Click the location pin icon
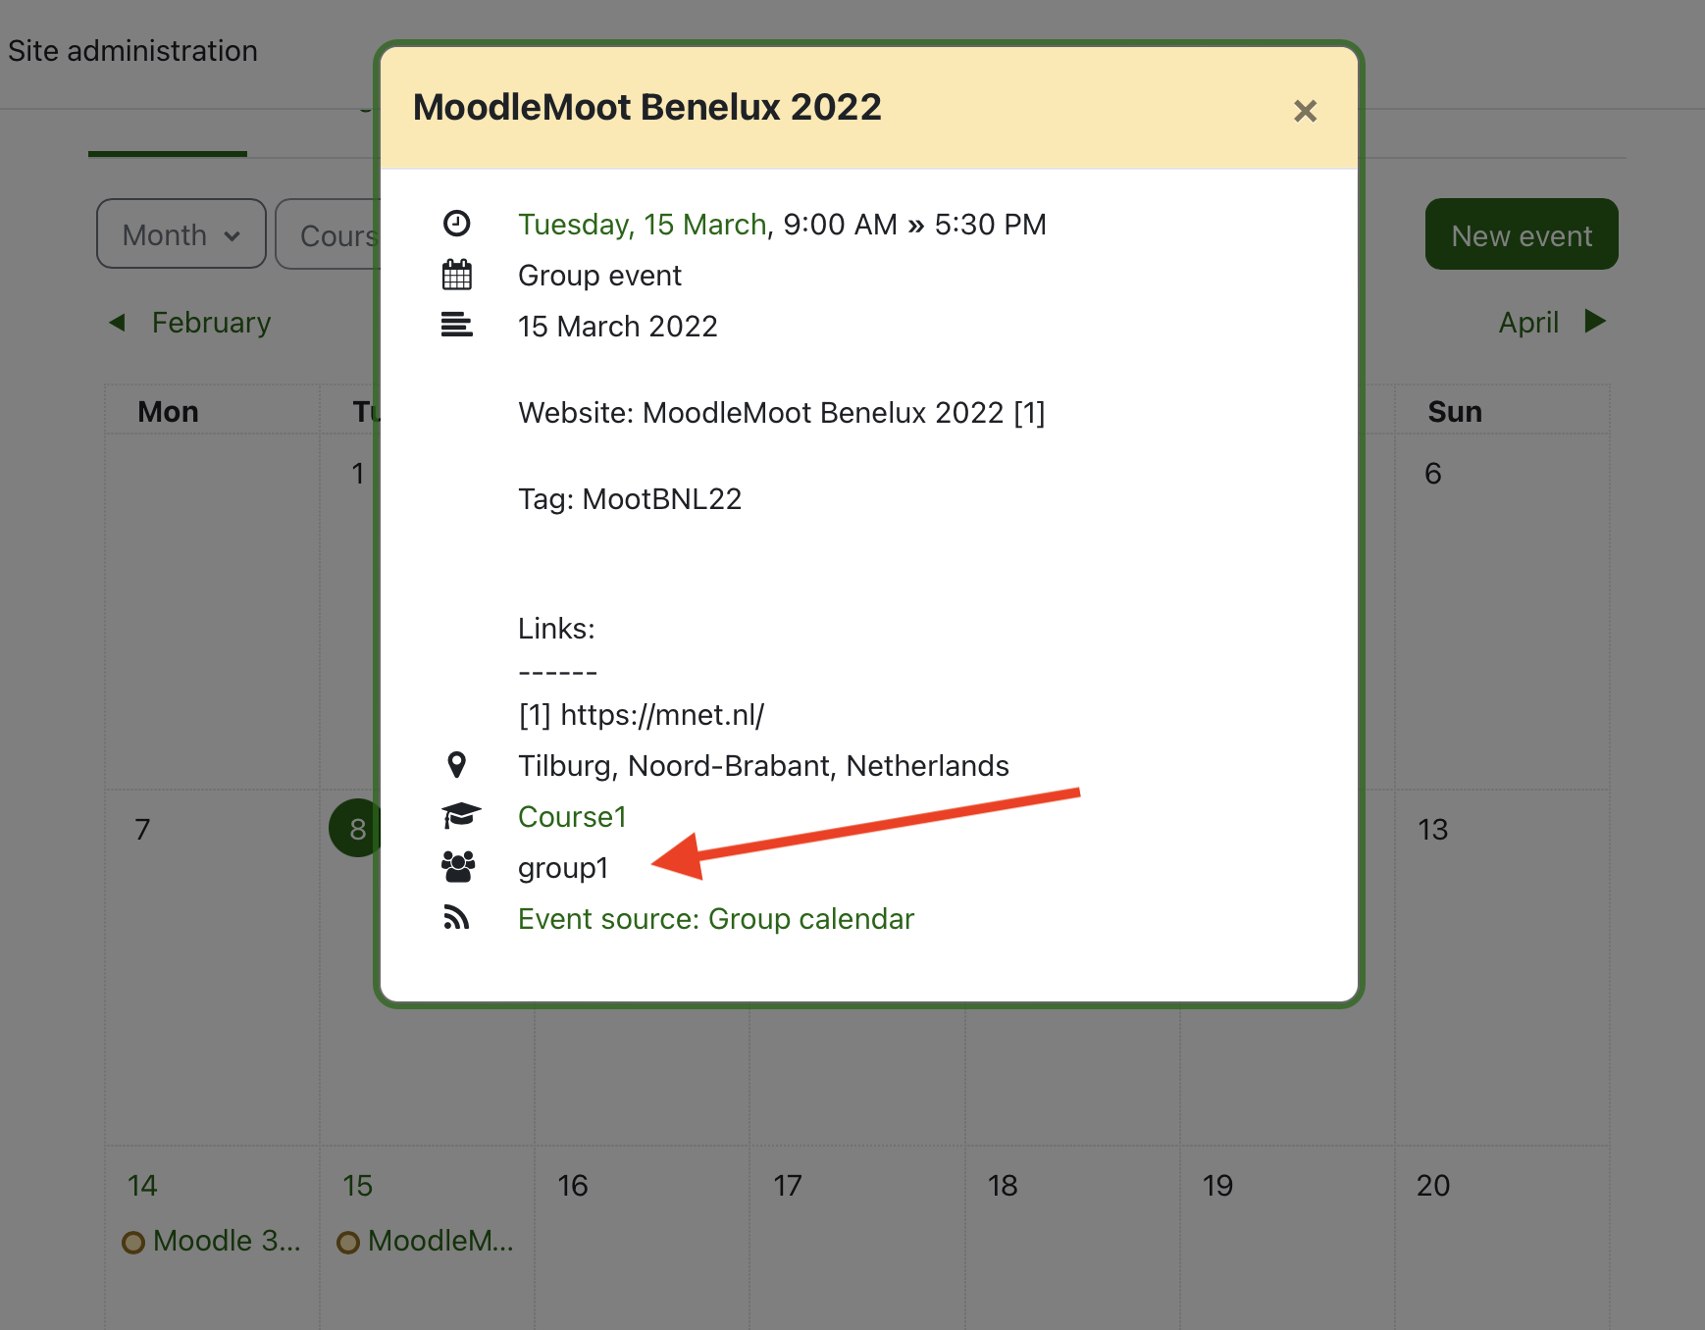The image size is (1705, 1330). (457, 764)
